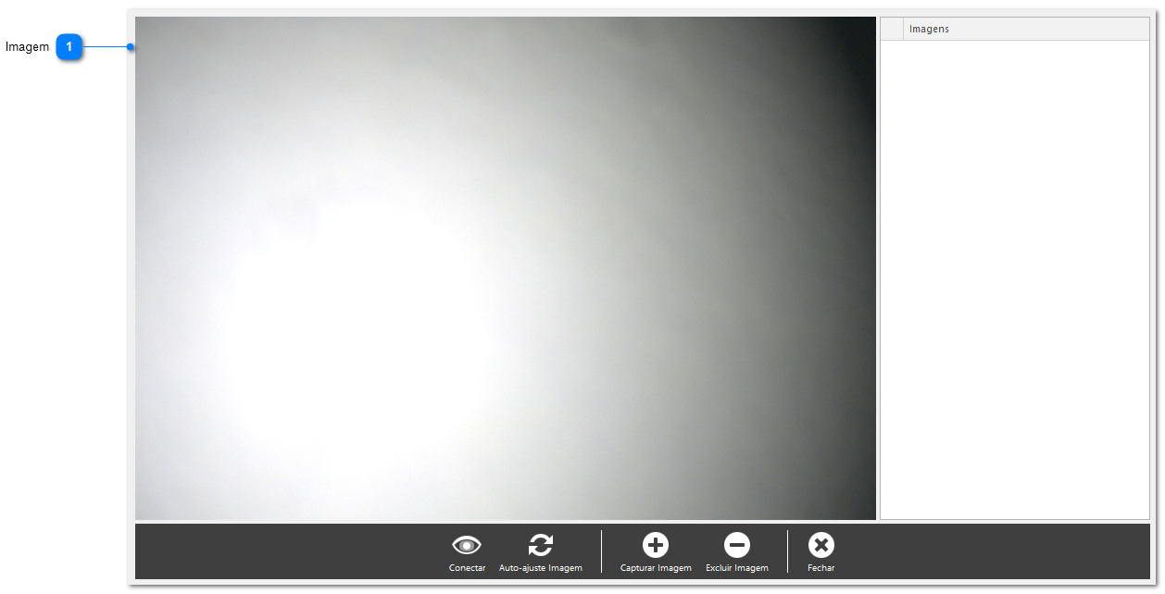The width and height of the screenshot is (1165, 594).
Task: Click the Conectar eye icon
Action: [467, 546]
